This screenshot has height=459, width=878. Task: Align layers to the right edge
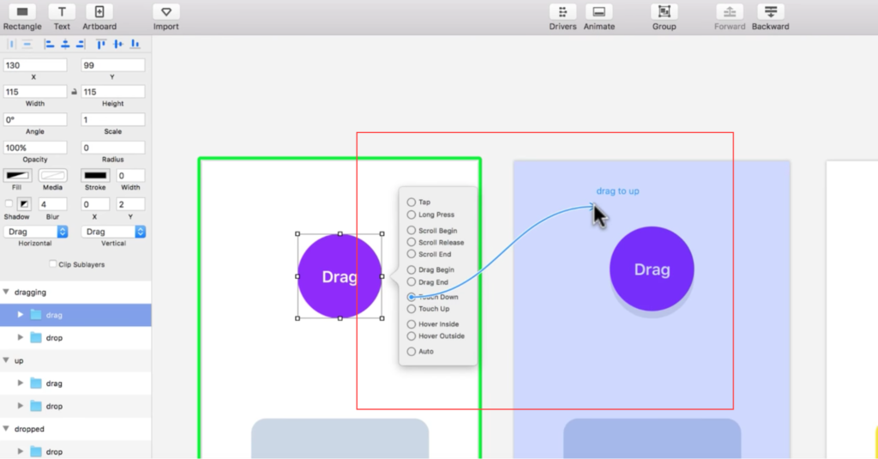click(81, 44)
